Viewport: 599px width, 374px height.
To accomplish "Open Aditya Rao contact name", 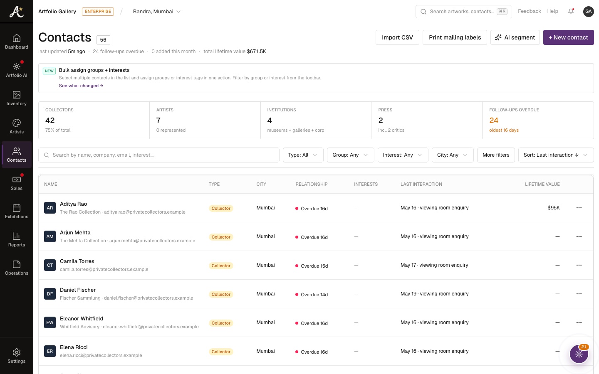I will (x=73, y=204).
